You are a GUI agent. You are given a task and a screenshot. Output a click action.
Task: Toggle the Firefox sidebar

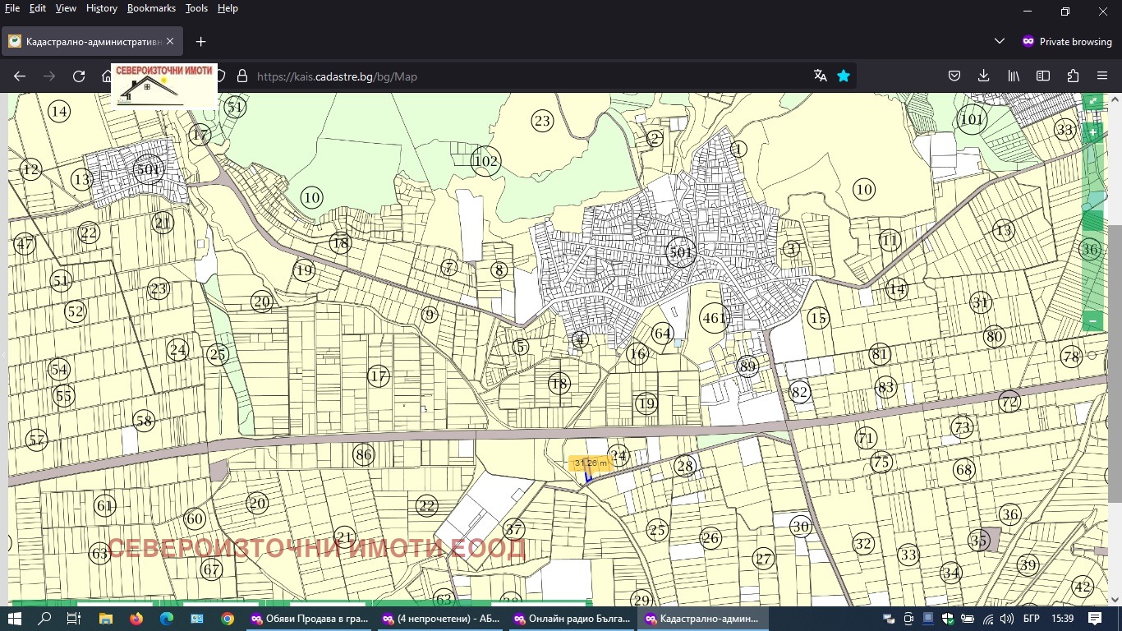tap(1043, 76)
